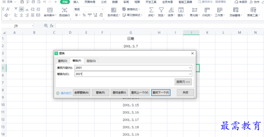Click the 未保存 cloud status icon
Screen dimensions: 264x137
coord(237,2)
